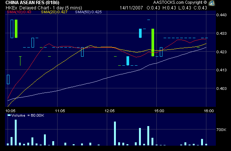Click the open price O:0.43

point(153,8)
